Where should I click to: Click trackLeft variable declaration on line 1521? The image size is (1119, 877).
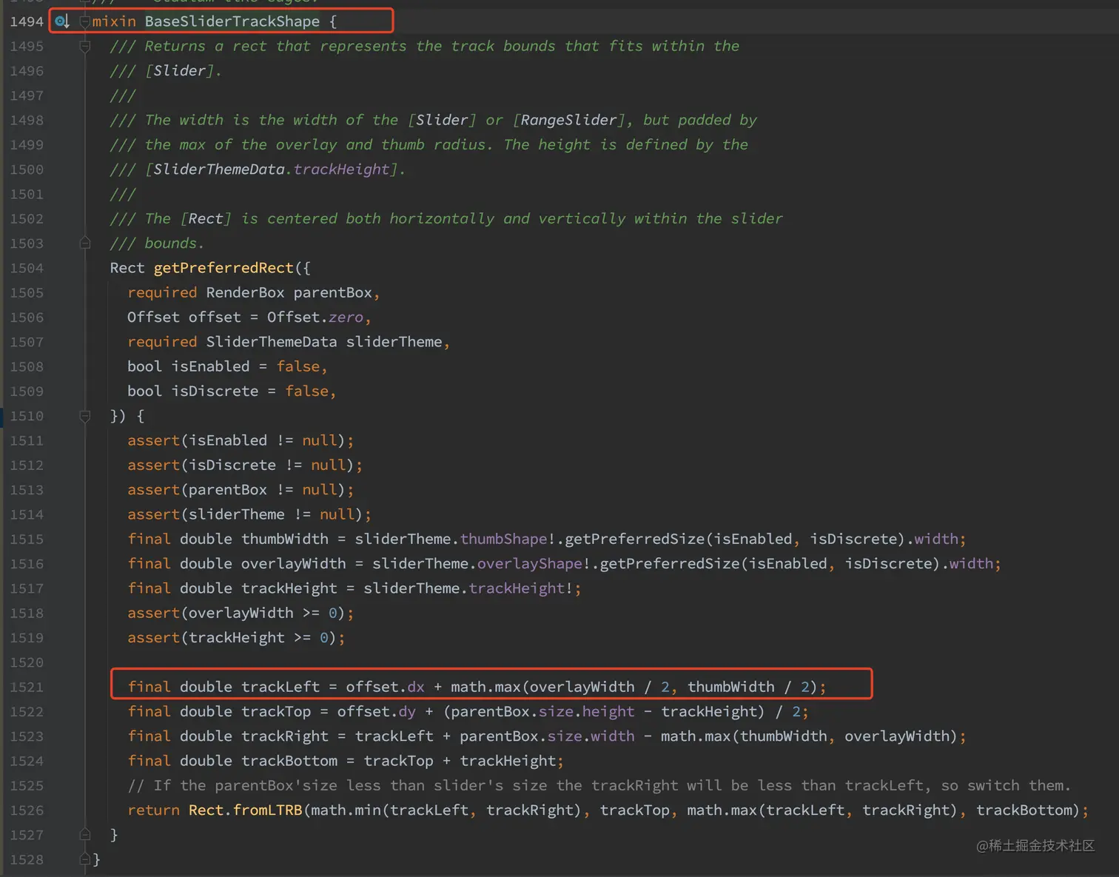click(x=280, y=687)
